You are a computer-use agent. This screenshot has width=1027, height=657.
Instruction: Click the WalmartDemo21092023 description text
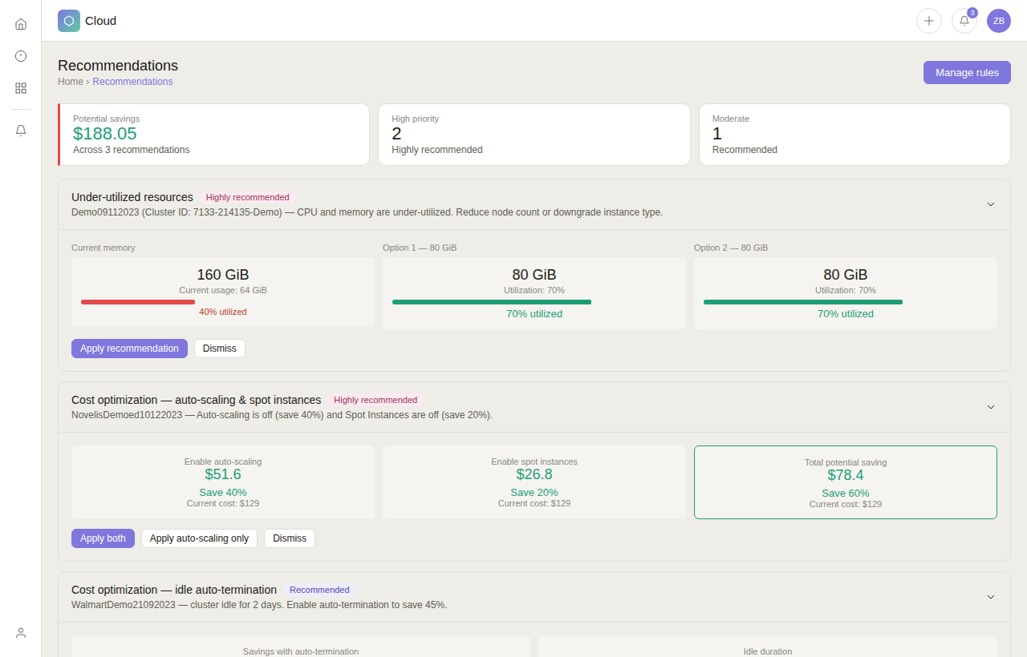(x=259, y=605)
